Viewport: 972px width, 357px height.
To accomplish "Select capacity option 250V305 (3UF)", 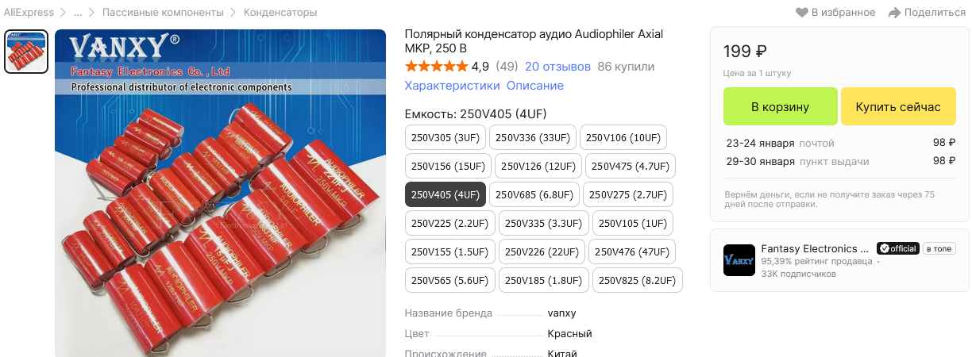I will (445, 137).
